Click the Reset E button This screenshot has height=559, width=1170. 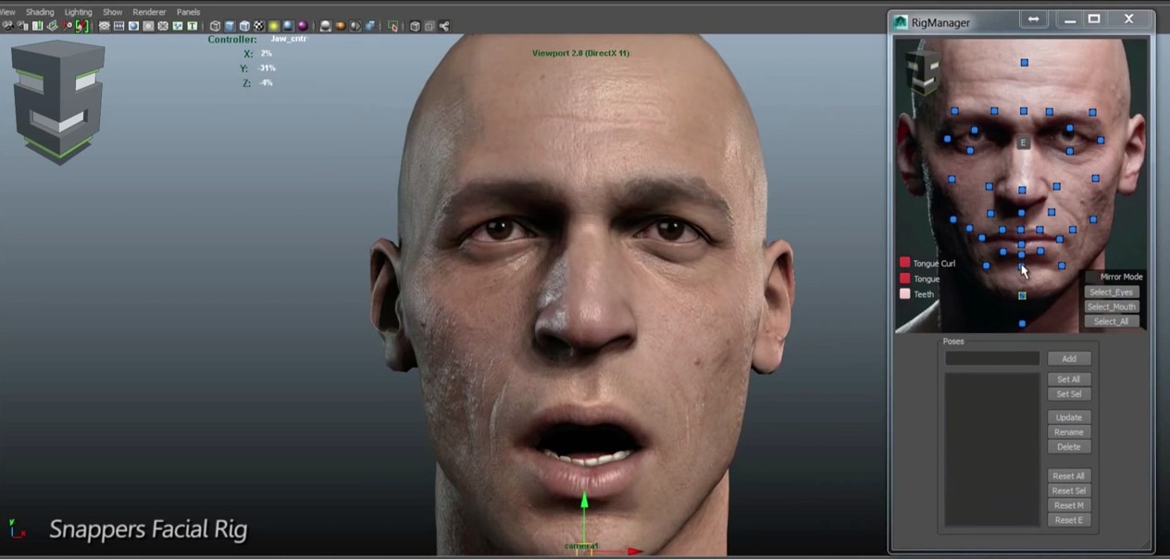pos(1069,520)
